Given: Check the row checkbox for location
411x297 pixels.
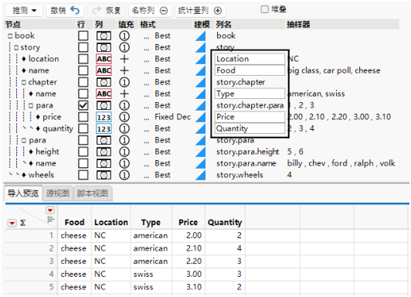Looking at the screenshot, I should pyautogui.click(x=83, y=59).
